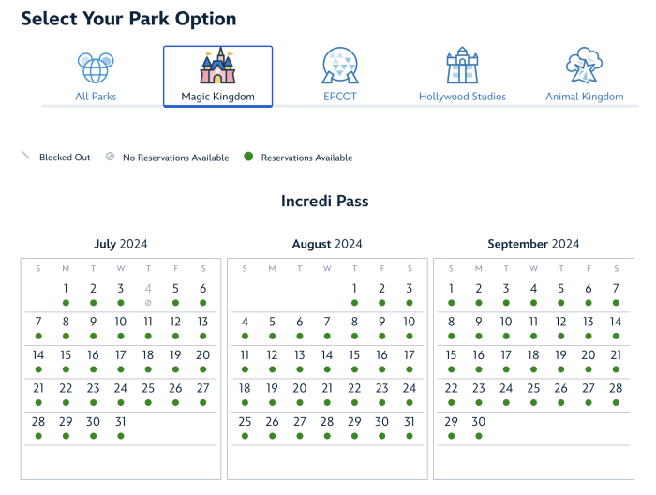Click the Incredi Pass heading
Screen dimensions: 656x495
[324, 202]
